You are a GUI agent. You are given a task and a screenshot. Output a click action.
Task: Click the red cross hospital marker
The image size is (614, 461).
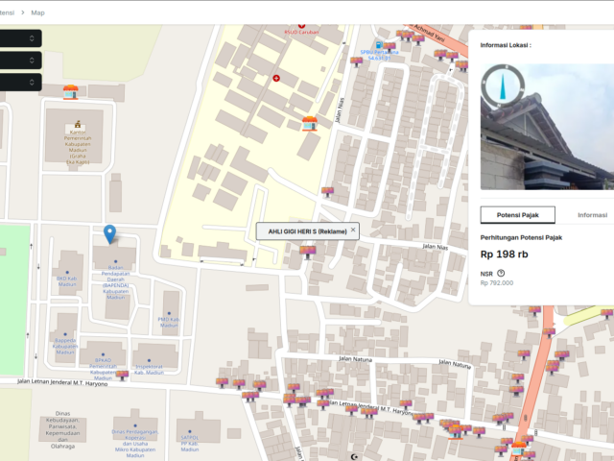276,79
